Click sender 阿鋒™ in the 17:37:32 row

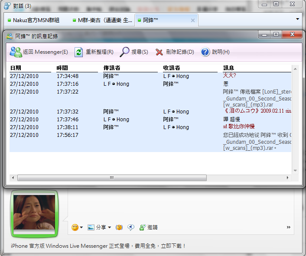coord(111,111)
